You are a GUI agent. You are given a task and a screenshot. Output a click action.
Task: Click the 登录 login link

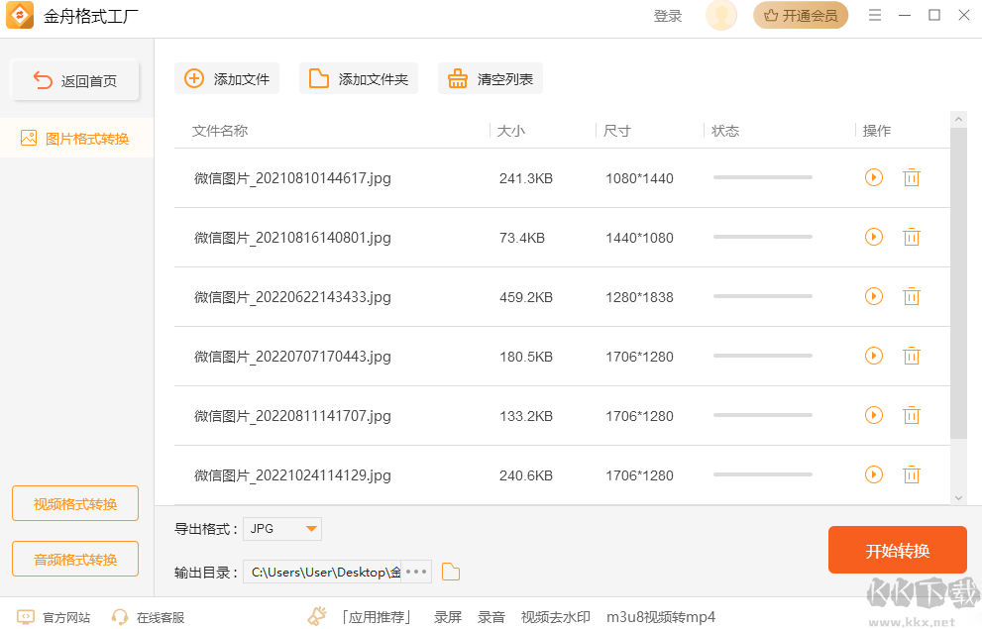[668, 15]
